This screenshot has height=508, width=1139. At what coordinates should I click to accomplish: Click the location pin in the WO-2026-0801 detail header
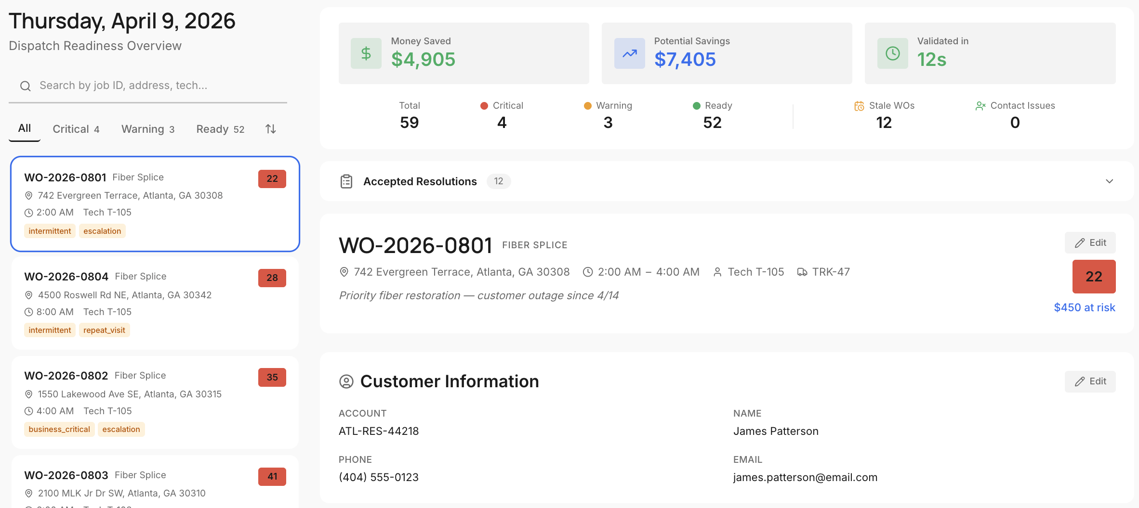point(344,272)
